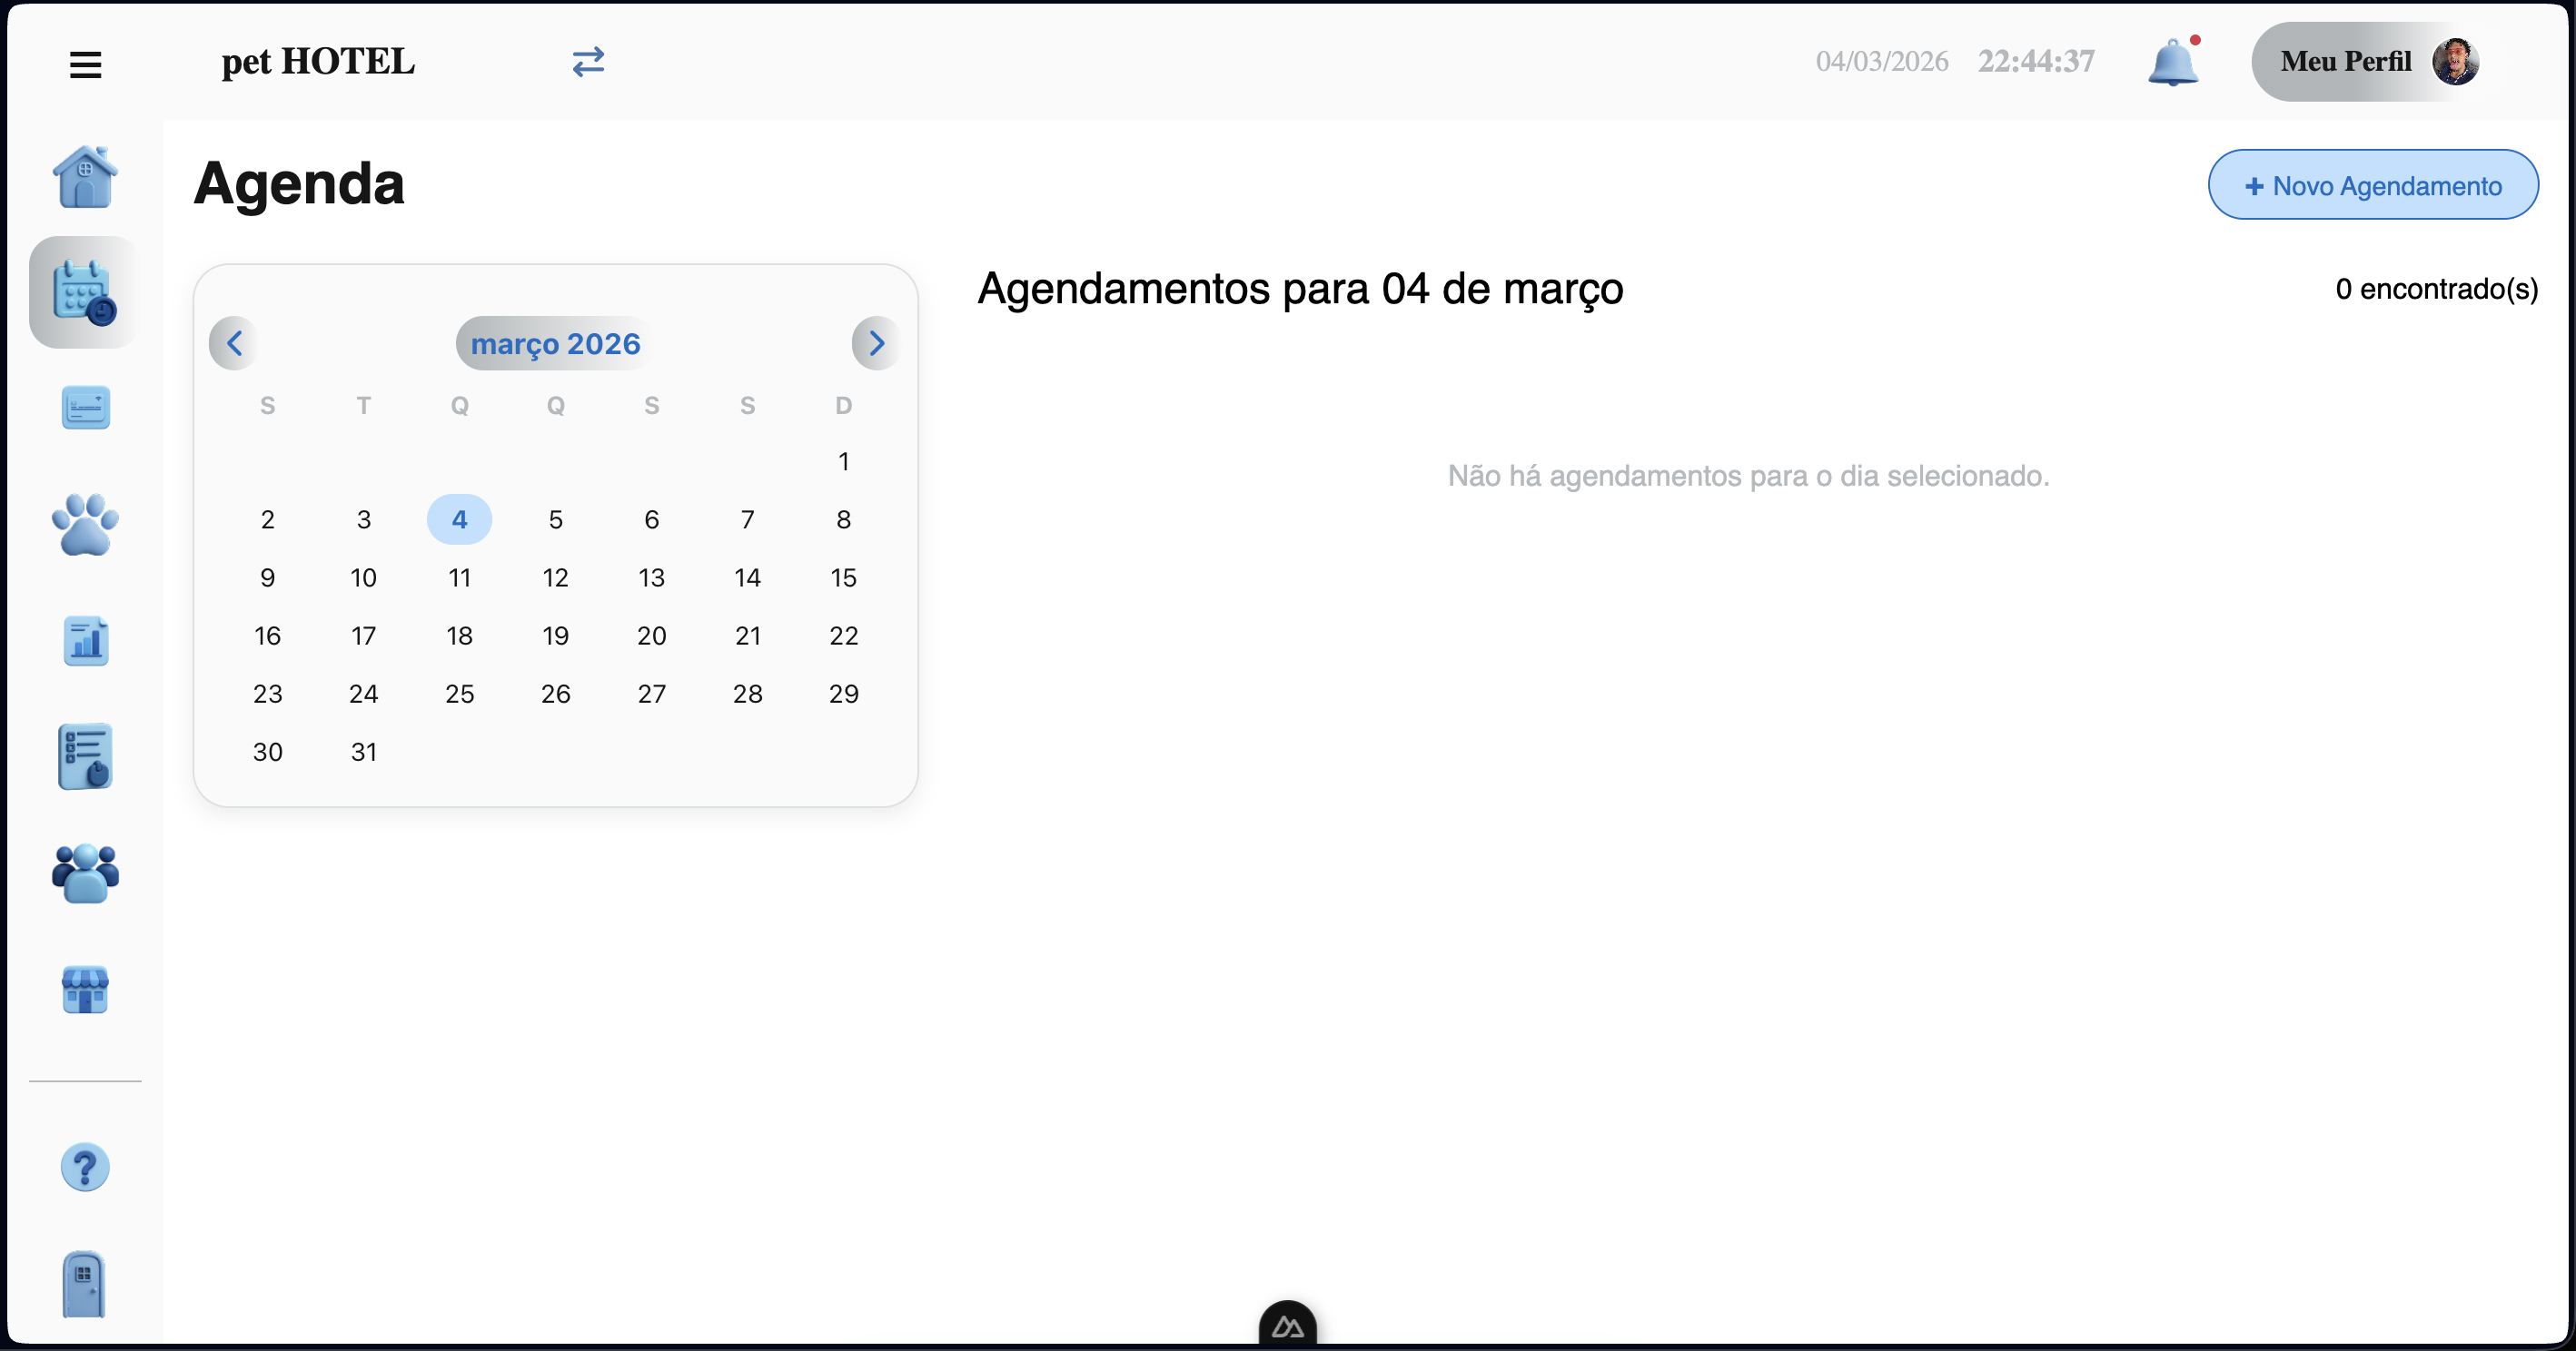Viewport: 2576px width, 1351px height.
Task: Click the logout door icon
Action: tap(83, 1285)
